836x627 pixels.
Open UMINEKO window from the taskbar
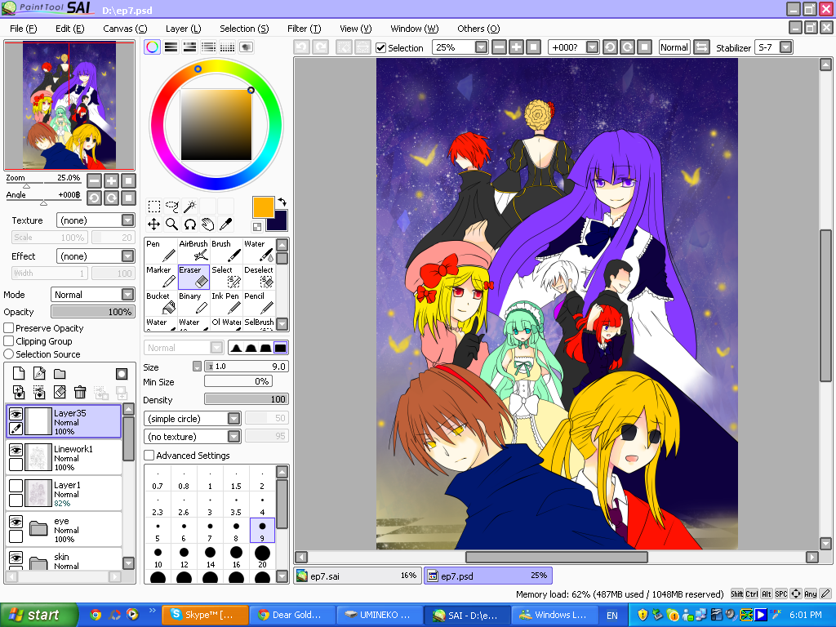[379, 615]
